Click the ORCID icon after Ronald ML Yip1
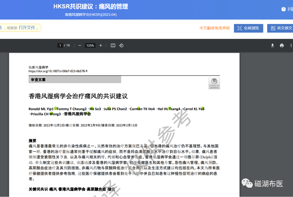The image size is (293, 197). coord(56,108)
